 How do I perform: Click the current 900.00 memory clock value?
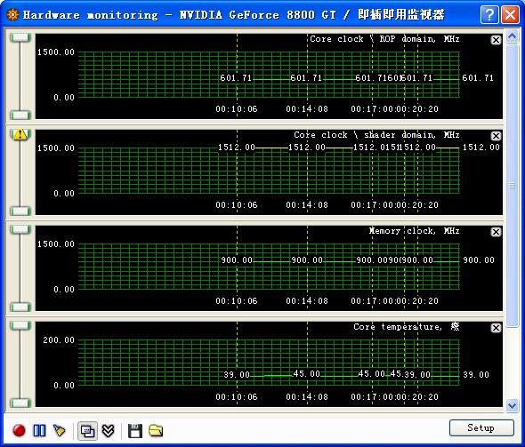[x=479, y=260]
